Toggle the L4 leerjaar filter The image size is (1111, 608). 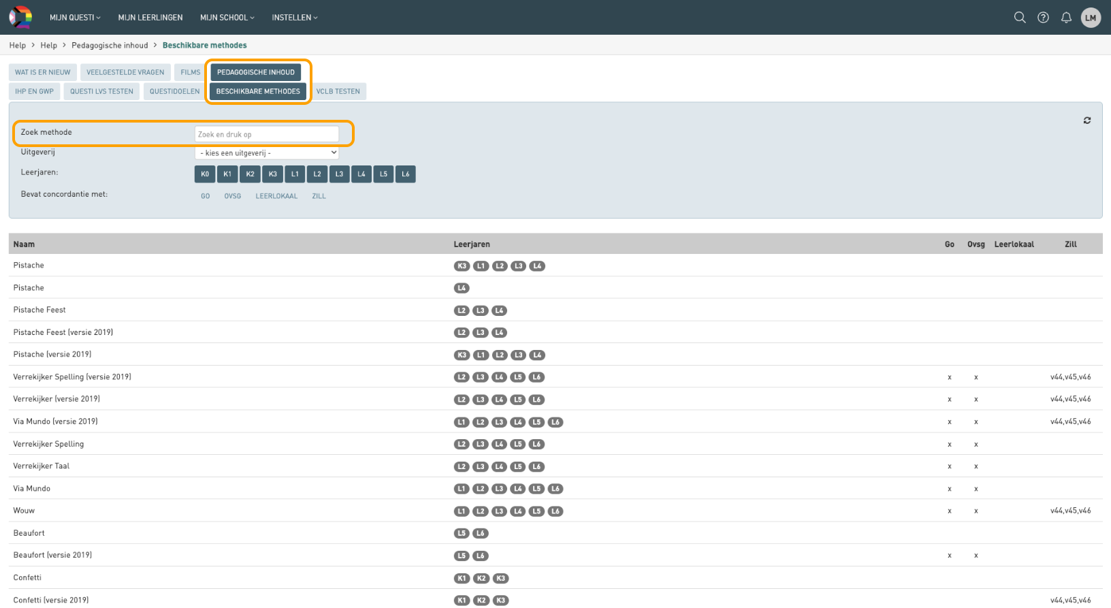[361, 174]
